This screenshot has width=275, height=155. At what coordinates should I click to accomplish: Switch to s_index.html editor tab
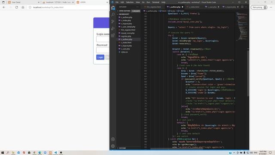point(194,7)
